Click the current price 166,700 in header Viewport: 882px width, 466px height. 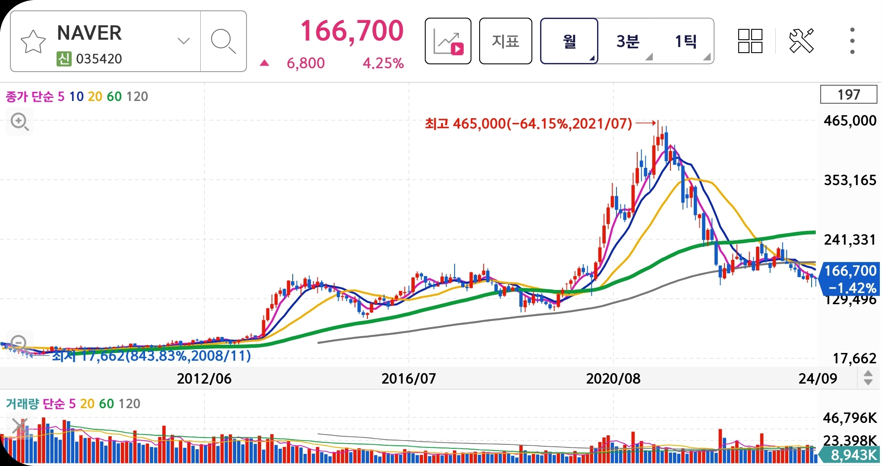(352, 31)
